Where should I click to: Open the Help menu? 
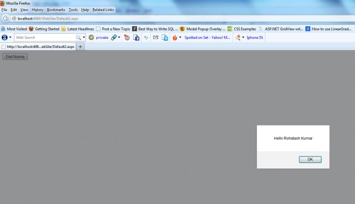pyautogui.click(x=85, y=10)
